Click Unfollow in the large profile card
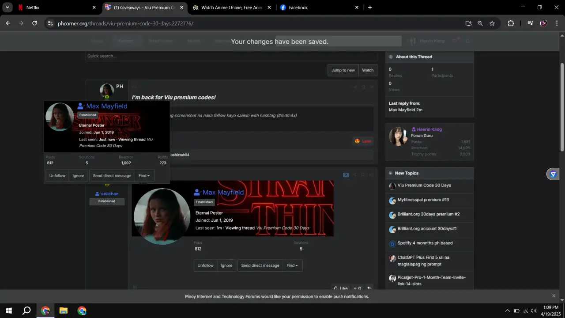The width and height of the screenshot is (565, 318). tap(206, 265)
